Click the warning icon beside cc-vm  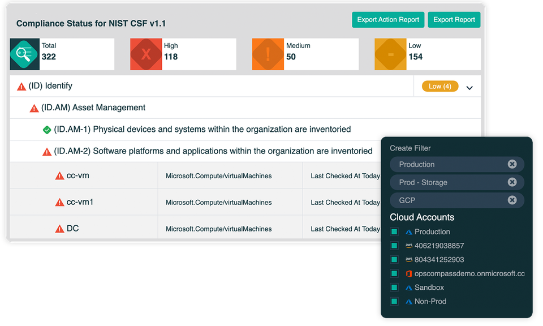click(x=59, y=176)
